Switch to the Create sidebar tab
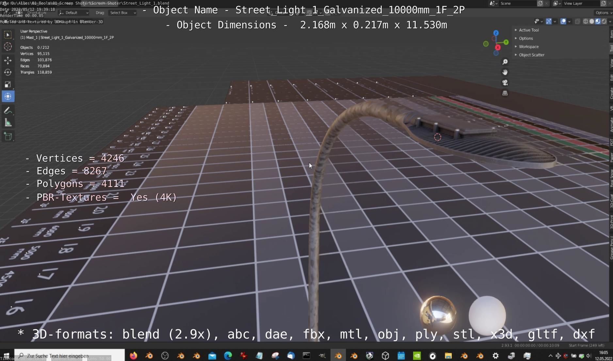Image resolution: width=613 pixels, height=361 pixels. coord(611,93)
